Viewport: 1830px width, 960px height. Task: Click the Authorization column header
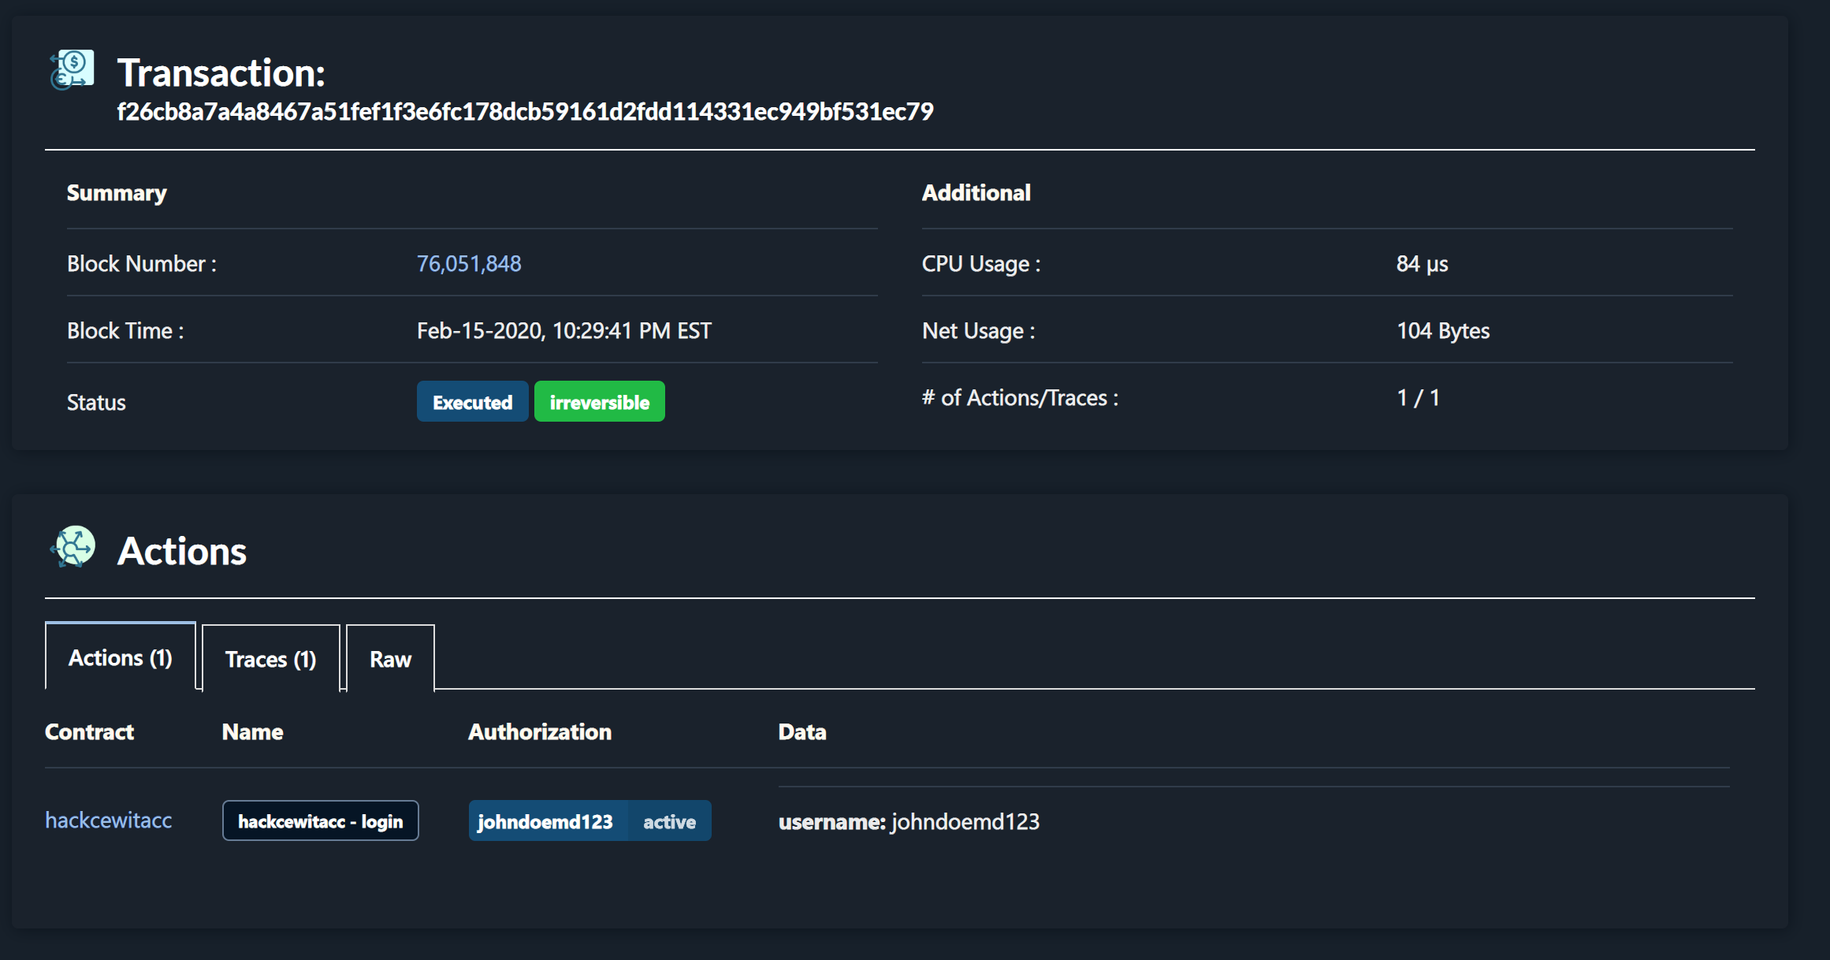click(x=539, y=731)
